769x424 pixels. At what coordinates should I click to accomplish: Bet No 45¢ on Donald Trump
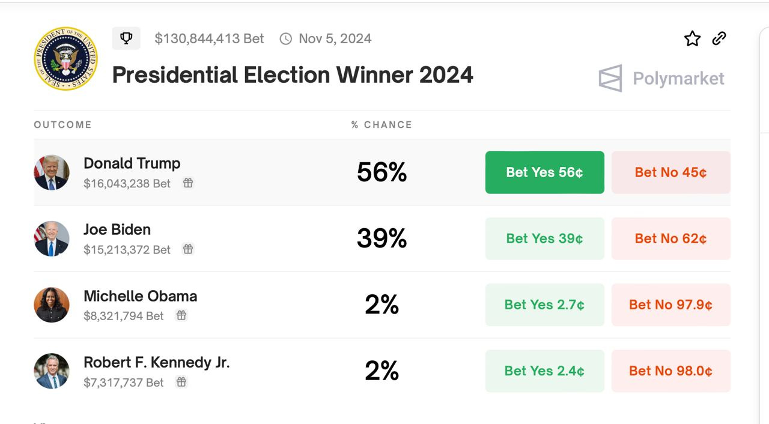[670, 172]
